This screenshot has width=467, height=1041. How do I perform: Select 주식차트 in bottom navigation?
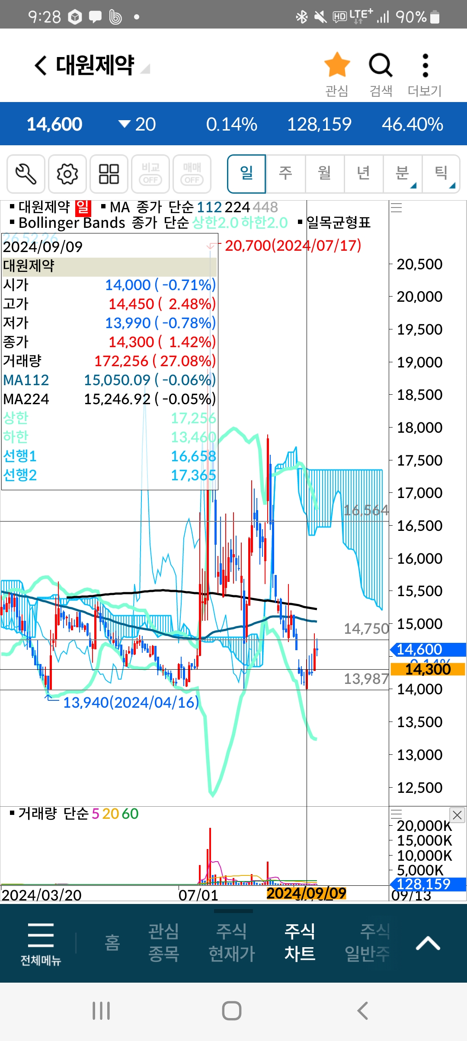300,942
